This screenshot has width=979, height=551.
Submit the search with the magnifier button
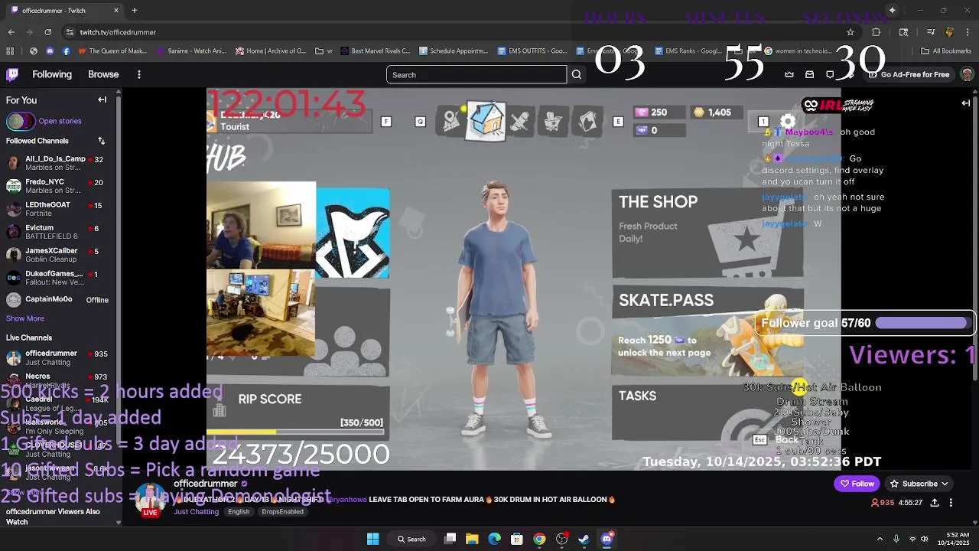click(x=577, y=74)
